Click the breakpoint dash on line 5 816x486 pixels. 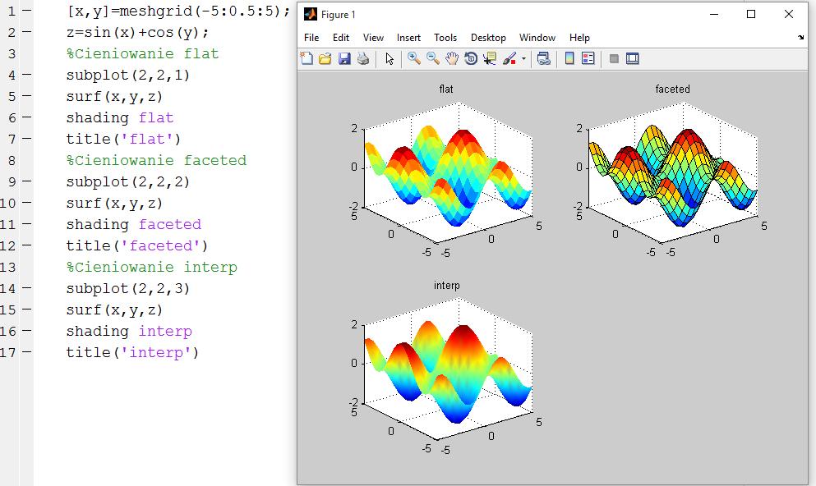pos(26,96)
